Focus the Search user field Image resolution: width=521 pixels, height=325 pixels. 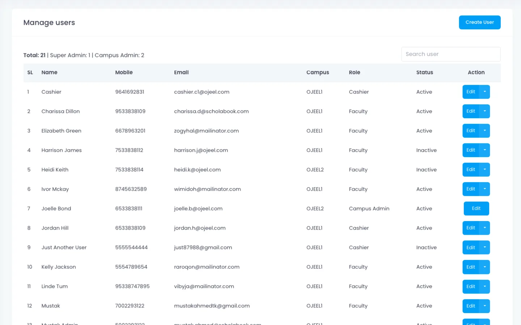[451, 54]
